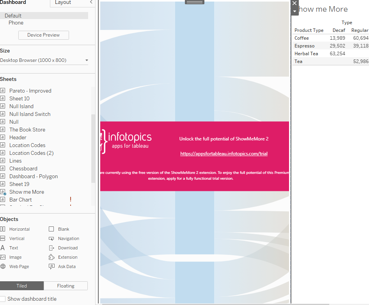
Task: Select the Blank object icon
Action: click(51, 229)
